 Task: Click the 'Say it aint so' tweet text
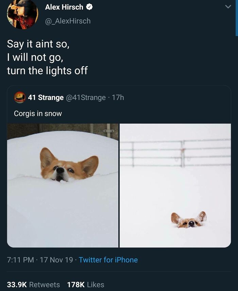(40, 45)
